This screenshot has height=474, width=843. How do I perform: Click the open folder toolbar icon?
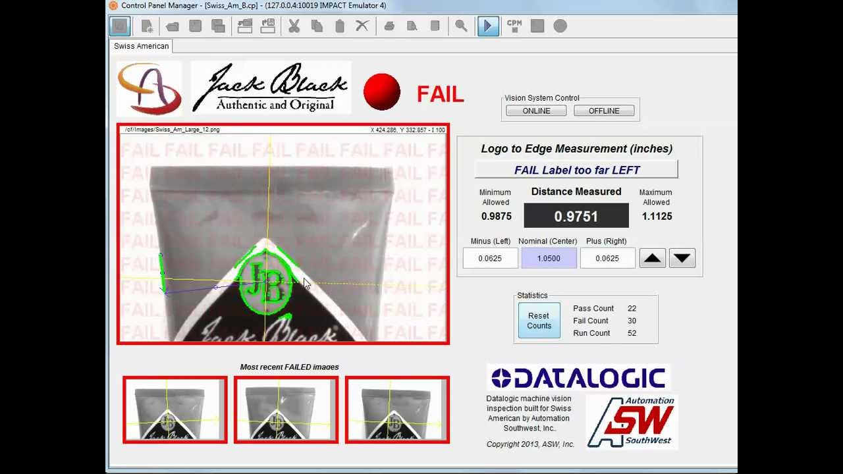pyautogui.click(x=173, y=26)
